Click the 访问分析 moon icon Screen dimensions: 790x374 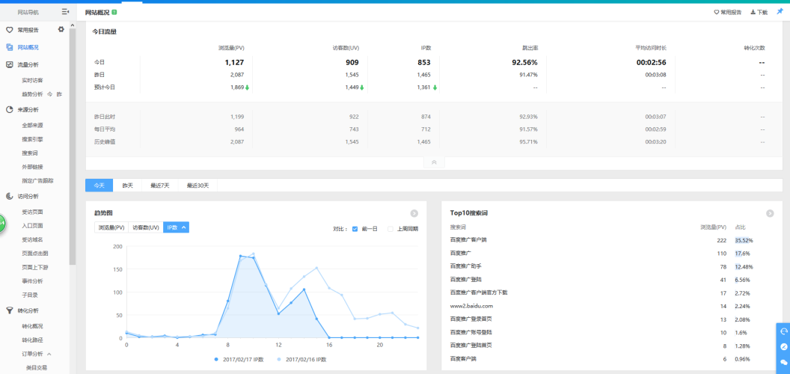(9, 196)
